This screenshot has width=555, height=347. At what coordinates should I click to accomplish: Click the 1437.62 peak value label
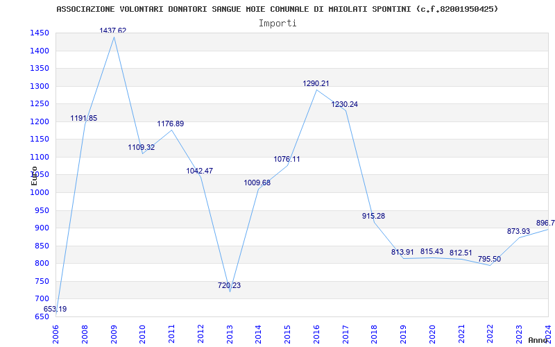point(113,31)
